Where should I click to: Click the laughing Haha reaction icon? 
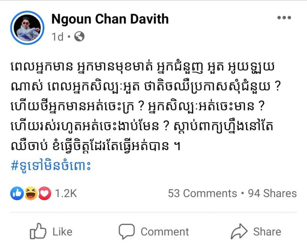coord(31,193)
